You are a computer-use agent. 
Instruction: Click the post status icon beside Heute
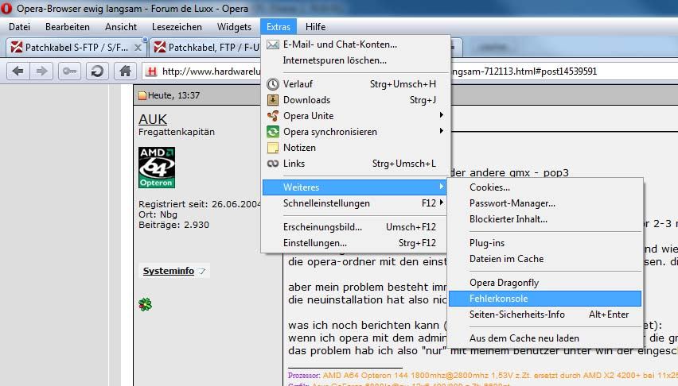point(142,95)
